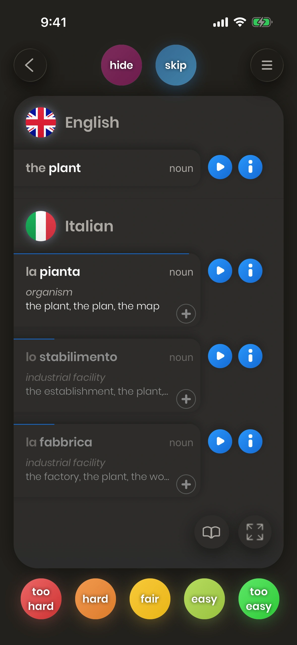
Task: Skip this word
Action: 176,65
